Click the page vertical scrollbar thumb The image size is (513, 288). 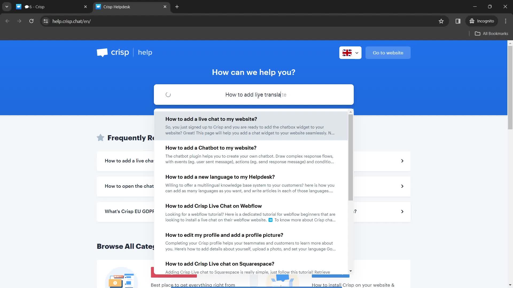[510, 87]
